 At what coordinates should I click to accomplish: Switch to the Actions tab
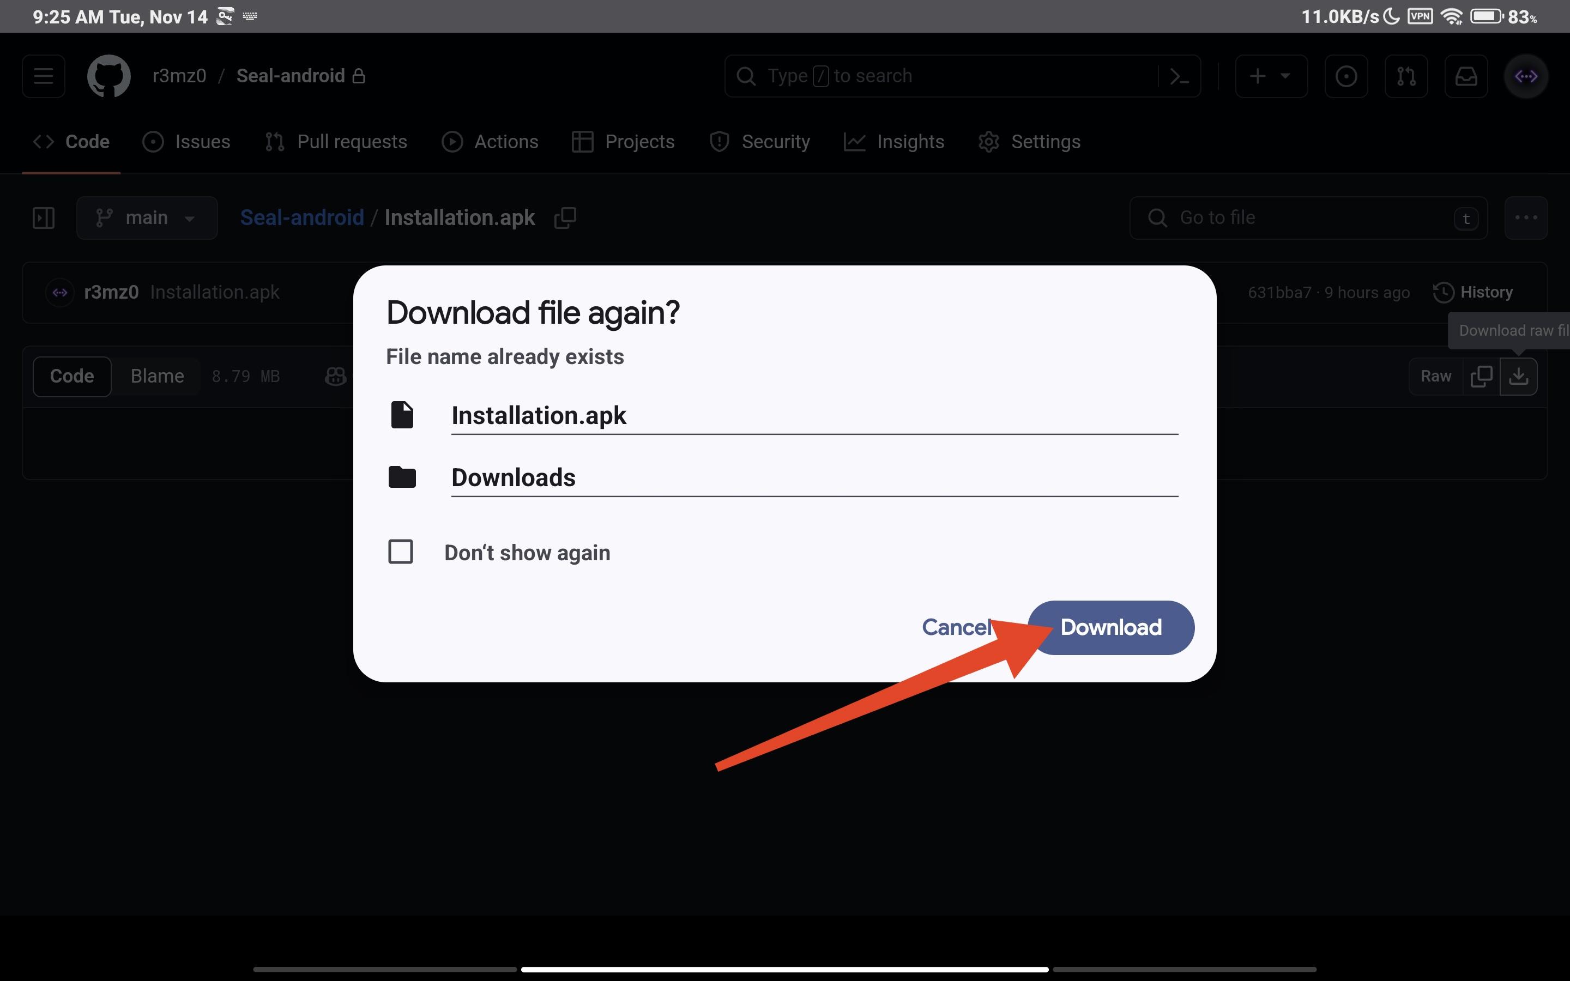(x=490, y=142)
